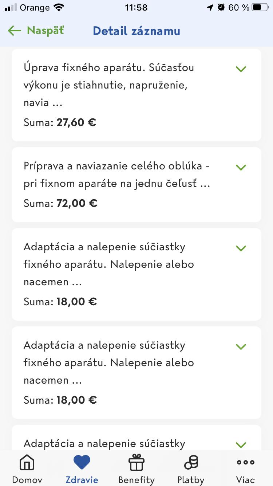Tap the Platby coins icon
The image size is (273, 486).
(191, 463)
